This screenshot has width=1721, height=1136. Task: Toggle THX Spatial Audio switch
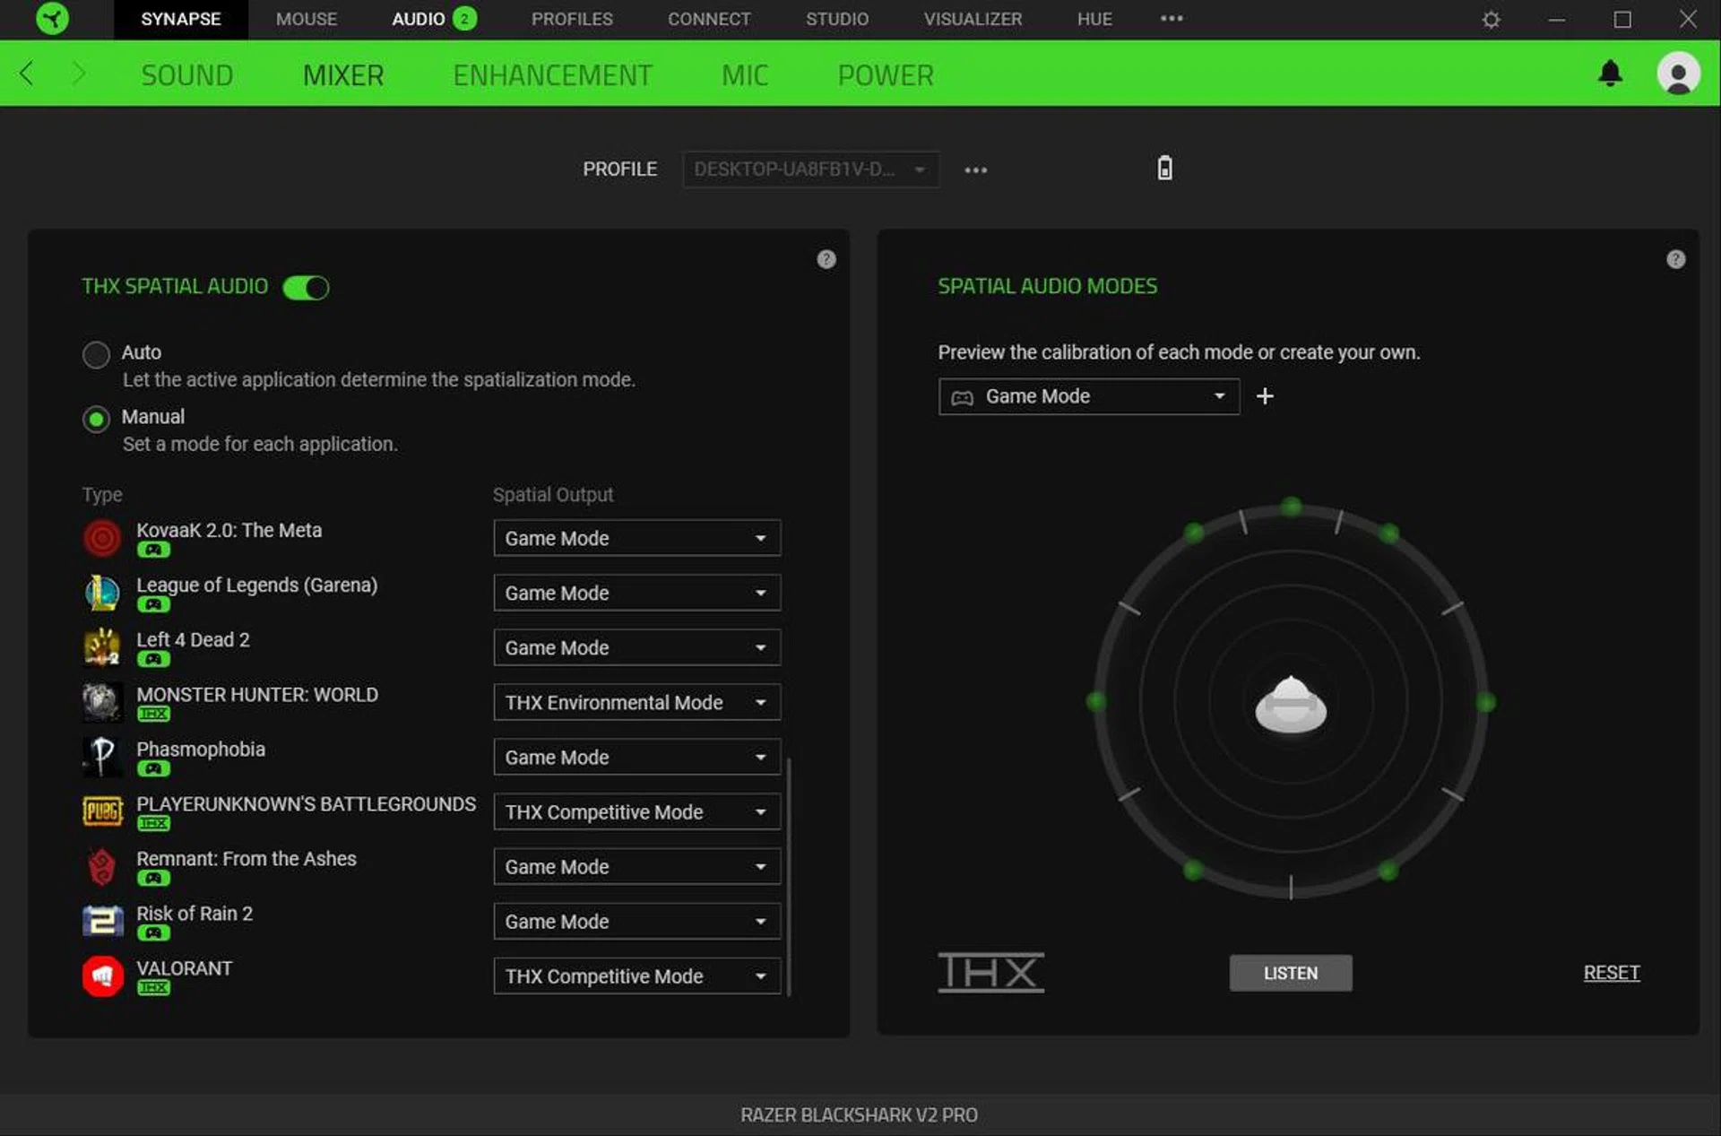306,288
